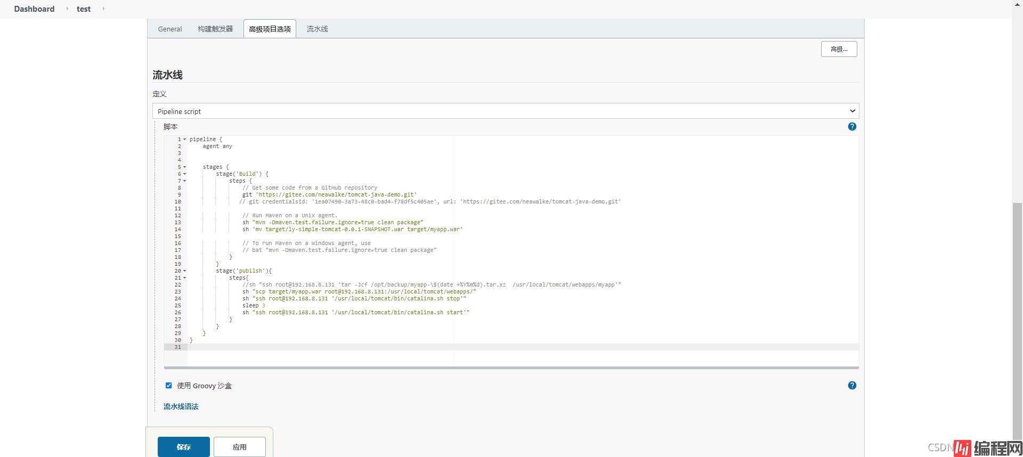Go to Dashboard breadcrumb

[34, 9]
